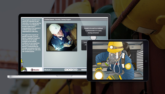Click the module progress slider bar
165x94 pixels.
pos(82,70)
